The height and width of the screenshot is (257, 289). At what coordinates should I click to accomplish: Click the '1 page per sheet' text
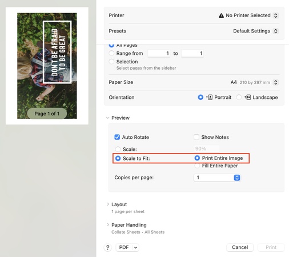tap(128, 211)
